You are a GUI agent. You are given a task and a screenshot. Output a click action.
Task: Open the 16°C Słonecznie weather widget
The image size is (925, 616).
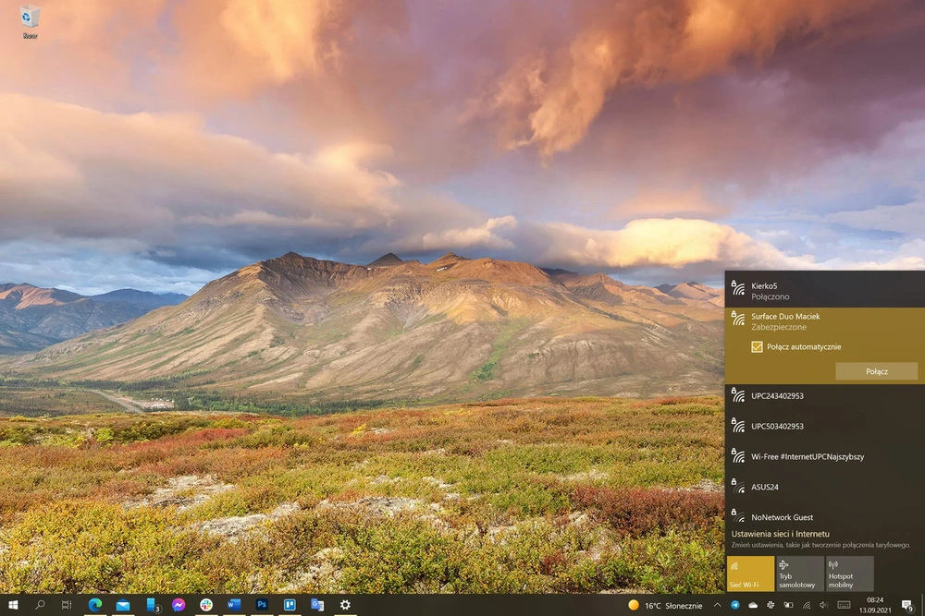tap(665, 606)
